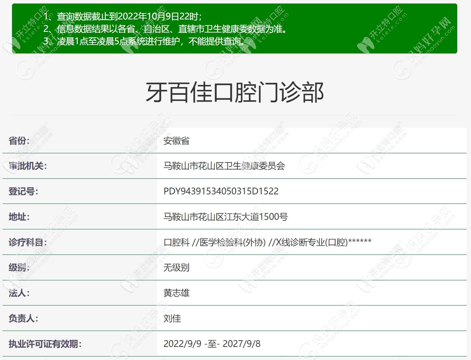Click the license validity dates 2022/9/9 -至- 2027/9/8
This screenshot has width=471, height=360.
212,344
